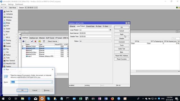Switch to Tx Stats tab
Screen dimensions: 180x101
click(x=105, y=26)
